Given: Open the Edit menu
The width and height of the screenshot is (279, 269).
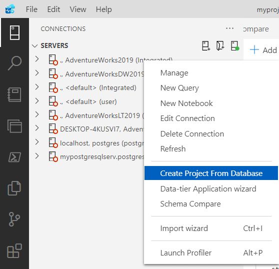Looking at the screenshot, I should (53, 9).
